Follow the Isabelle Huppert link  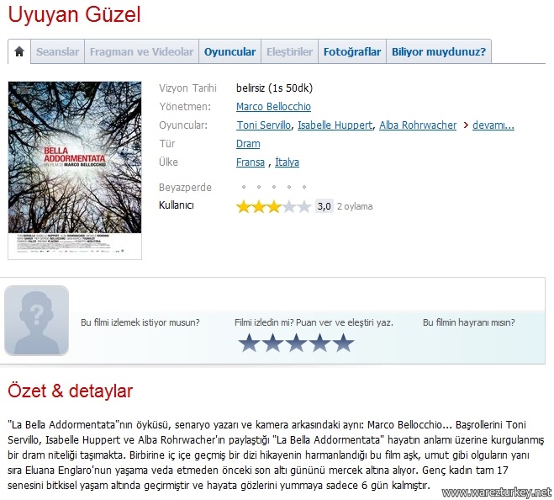pyautogui.click(x=335, y=125)
